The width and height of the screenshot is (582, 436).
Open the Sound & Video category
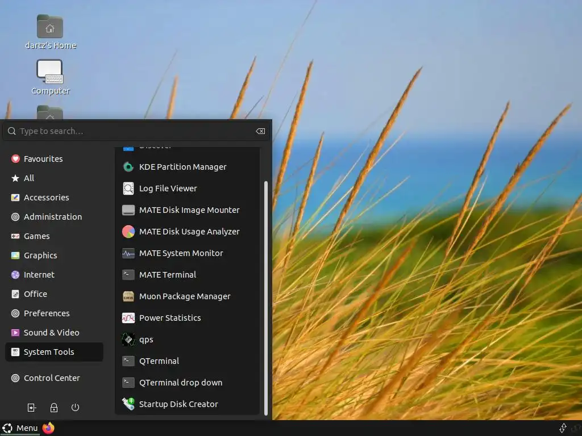(54, 332)
